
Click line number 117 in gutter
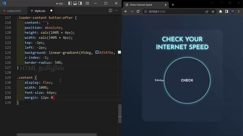[x=8, y=18]
